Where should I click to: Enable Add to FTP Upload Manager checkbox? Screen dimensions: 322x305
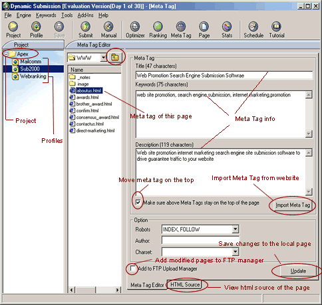click(x=133, y=268)
